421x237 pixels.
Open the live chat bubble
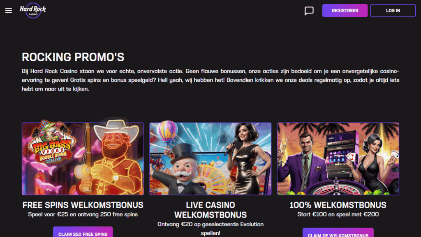click(x=308, y=10)
